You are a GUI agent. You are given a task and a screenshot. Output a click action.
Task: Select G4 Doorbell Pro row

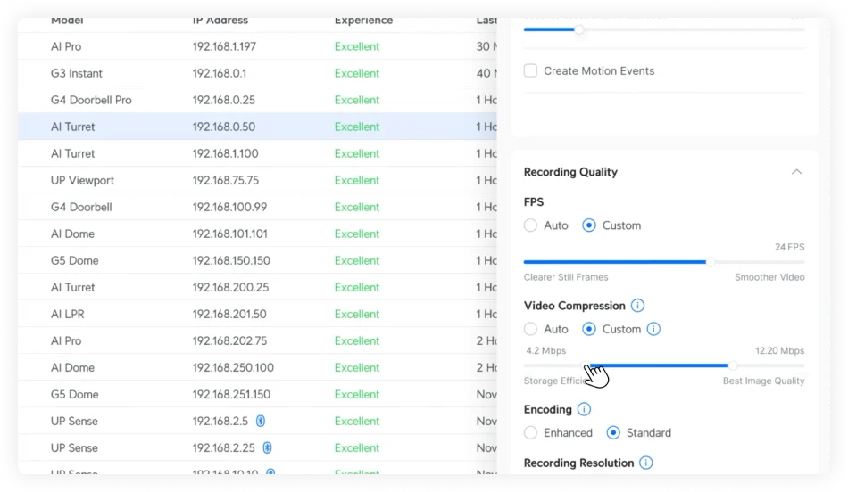coord(257,100)
